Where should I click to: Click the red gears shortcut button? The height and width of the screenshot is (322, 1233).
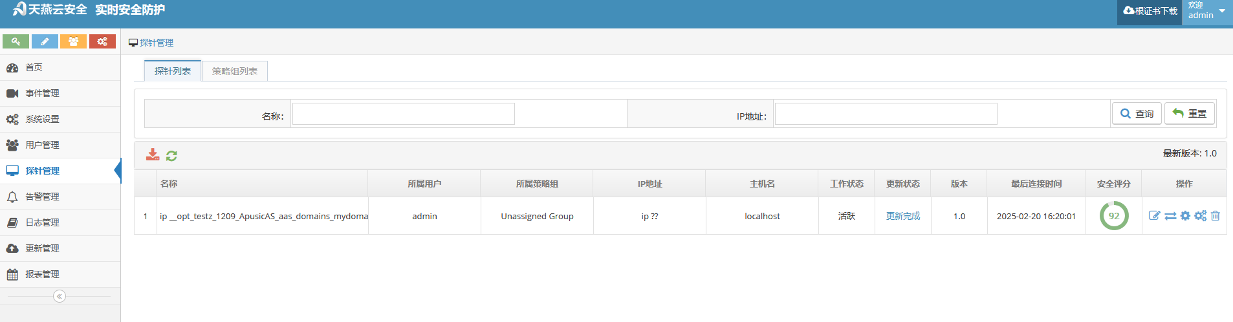(x=102, y=41)
